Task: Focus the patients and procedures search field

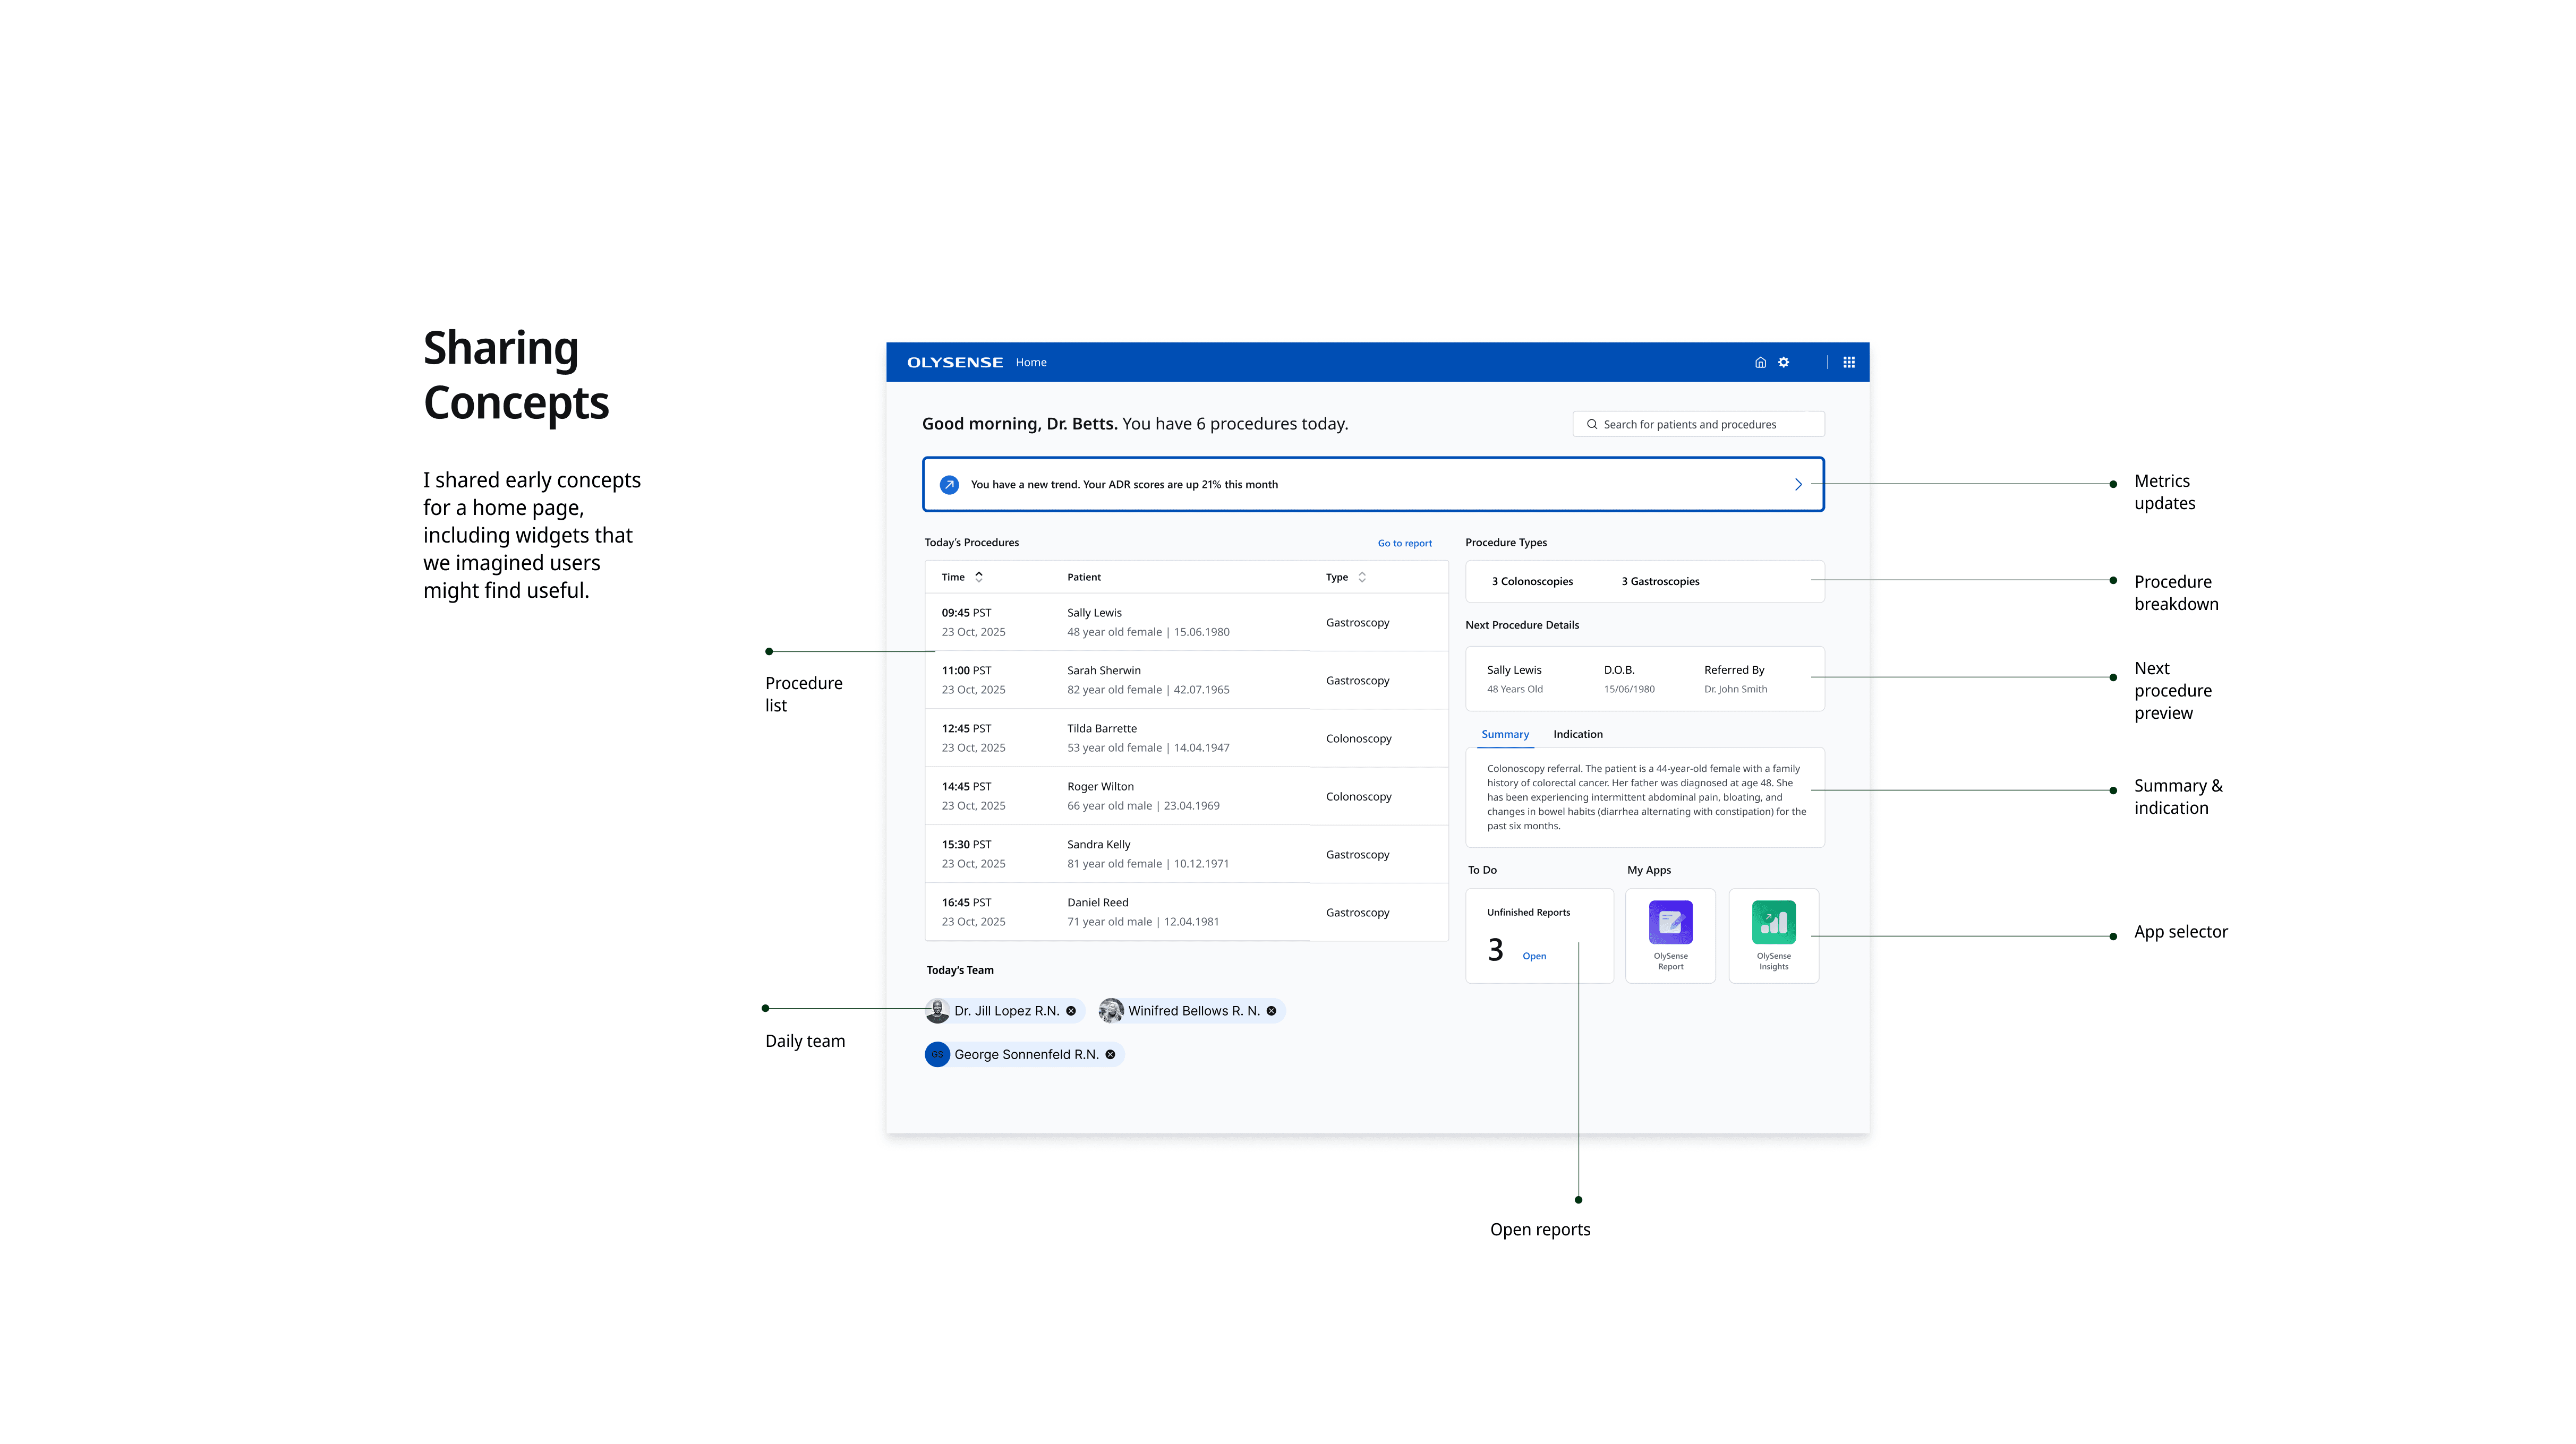Action: [1700, 425]
